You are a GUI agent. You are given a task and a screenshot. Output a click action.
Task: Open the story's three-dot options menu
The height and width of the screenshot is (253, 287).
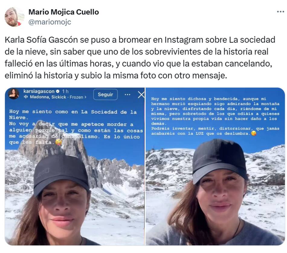click(127, 95)
